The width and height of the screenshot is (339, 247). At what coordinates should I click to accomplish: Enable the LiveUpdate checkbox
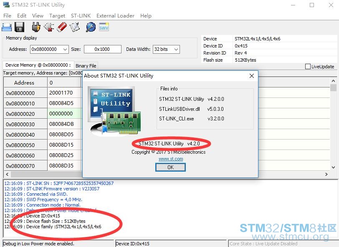pos(308,67)
